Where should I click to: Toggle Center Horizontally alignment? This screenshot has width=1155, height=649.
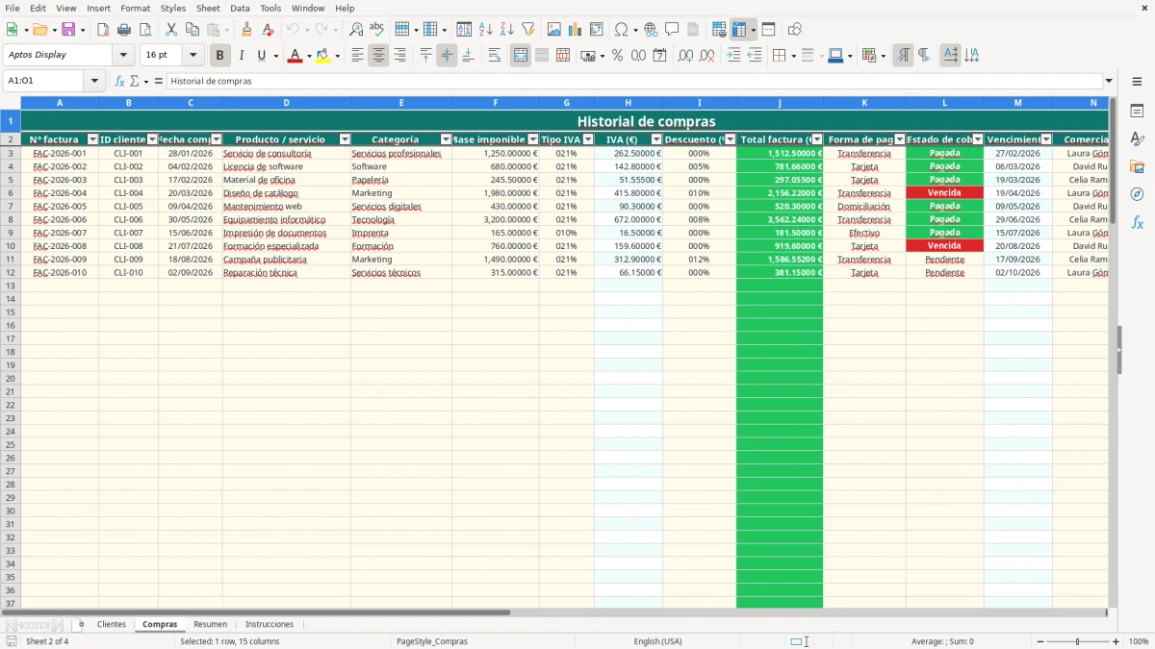click(378, 56)
